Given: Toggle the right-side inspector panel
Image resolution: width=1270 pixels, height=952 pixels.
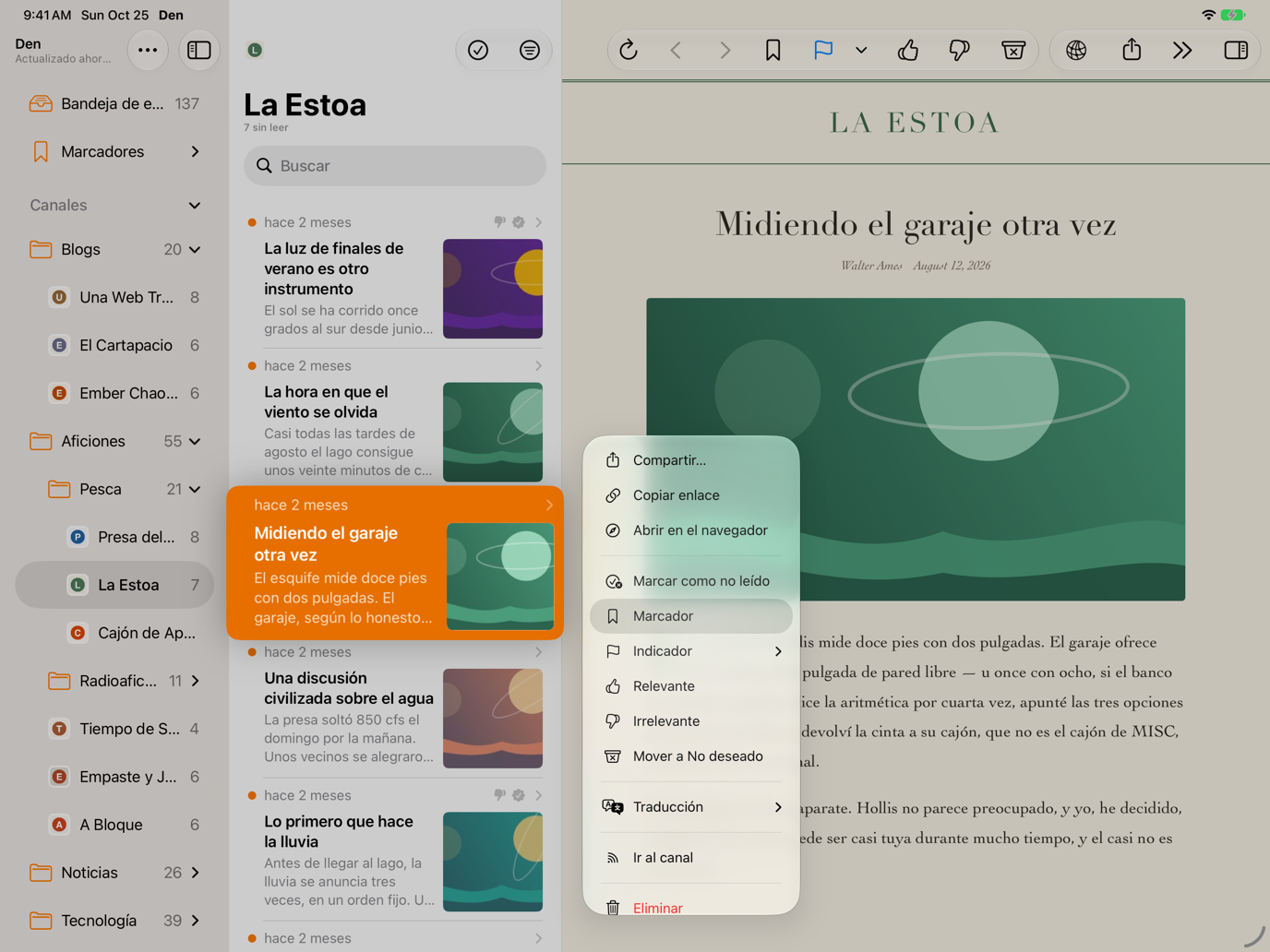Looking at the screenshot, I should [1236, 51].
